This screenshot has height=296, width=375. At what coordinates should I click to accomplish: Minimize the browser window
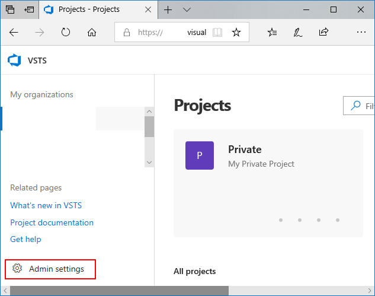[x=306, y=10]
